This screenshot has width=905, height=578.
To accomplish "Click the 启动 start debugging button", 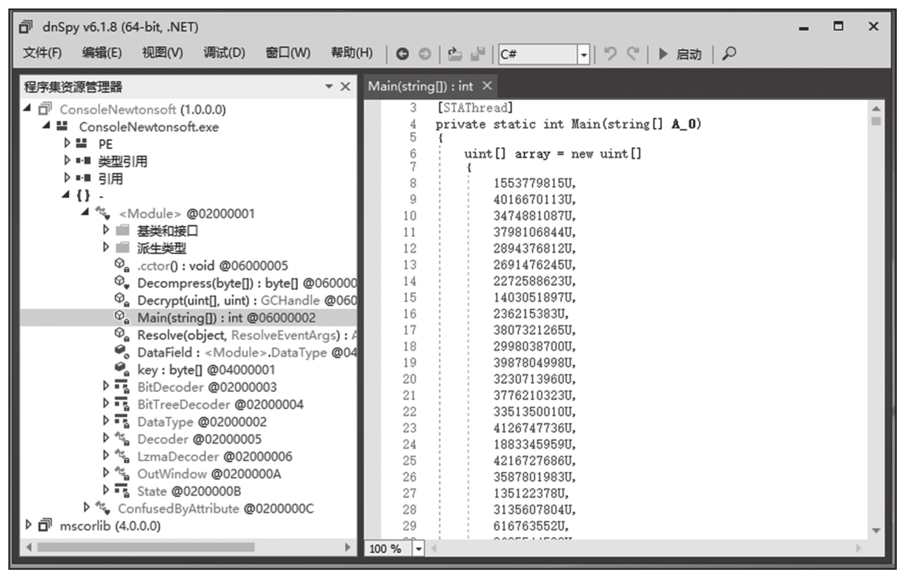I will pyautogui.click(x=680, y=54).
